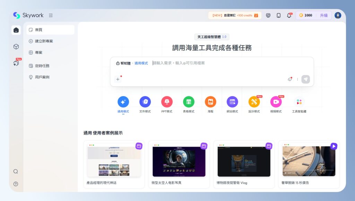Open the 工具智能體 tools icon
This screenshot has width=355, height=201.
pos(298,101)
